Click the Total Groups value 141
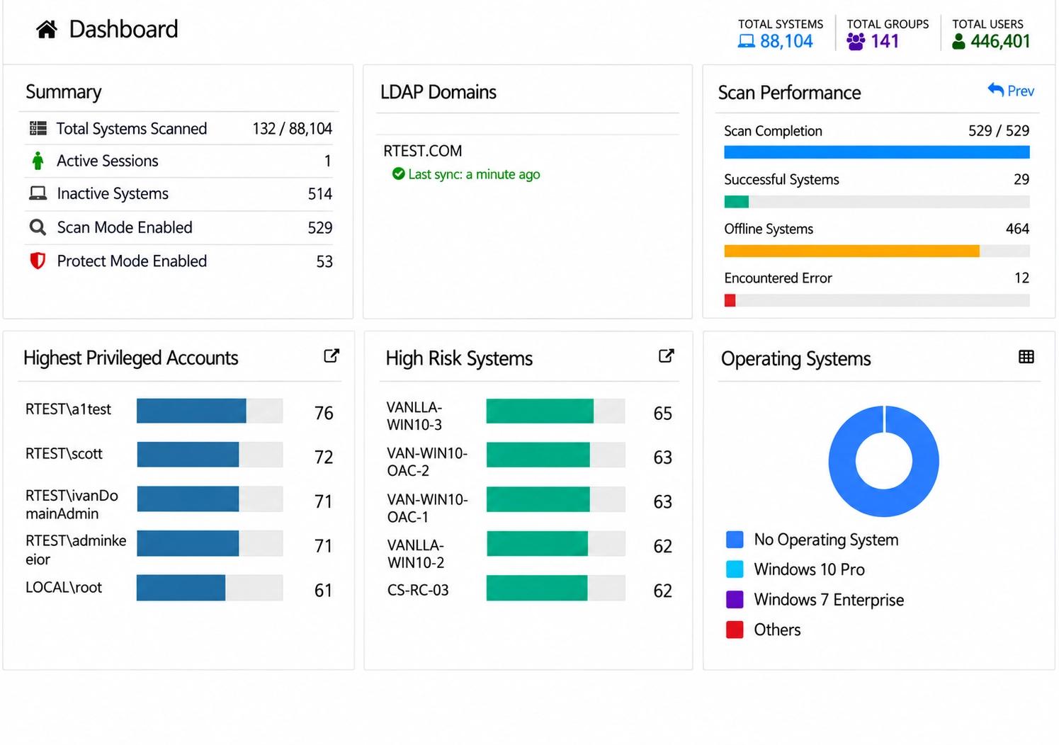1059x745 pixels. click(x=885, y=41)
